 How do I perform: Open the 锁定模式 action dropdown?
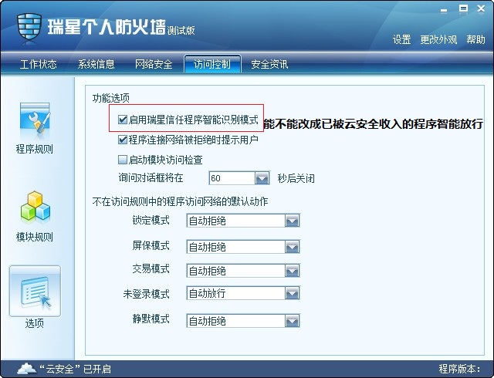point(292,221)
